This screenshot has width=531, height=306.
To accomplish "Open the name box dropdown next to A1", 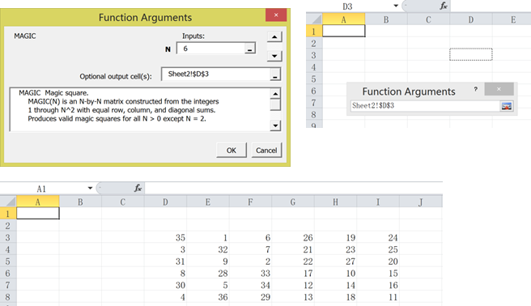I will pyautogui.click(x=90, y=188).
